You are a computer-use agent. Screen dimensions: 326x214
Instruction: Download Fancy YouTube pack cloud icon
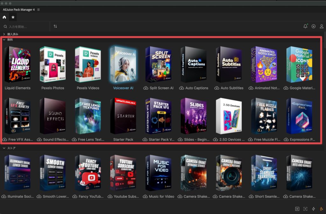coord(75,196)
